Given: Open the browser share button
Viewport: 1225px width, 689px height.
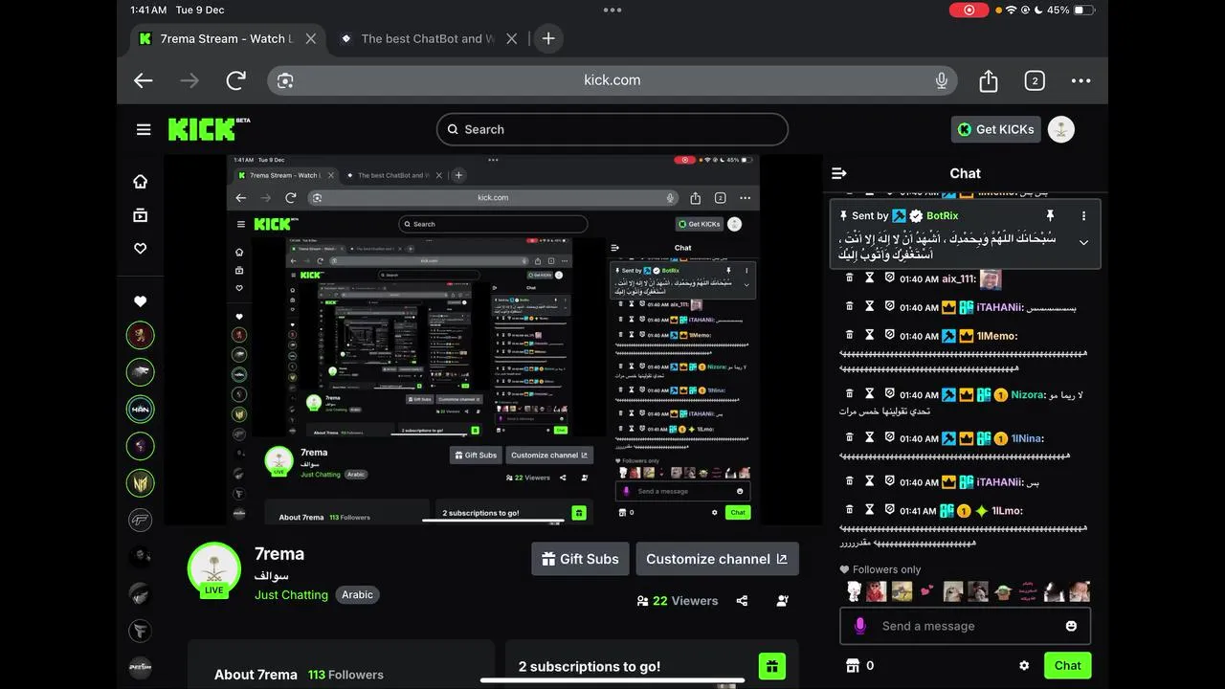Looking at the screenshot, I should (x=989, y=80).
